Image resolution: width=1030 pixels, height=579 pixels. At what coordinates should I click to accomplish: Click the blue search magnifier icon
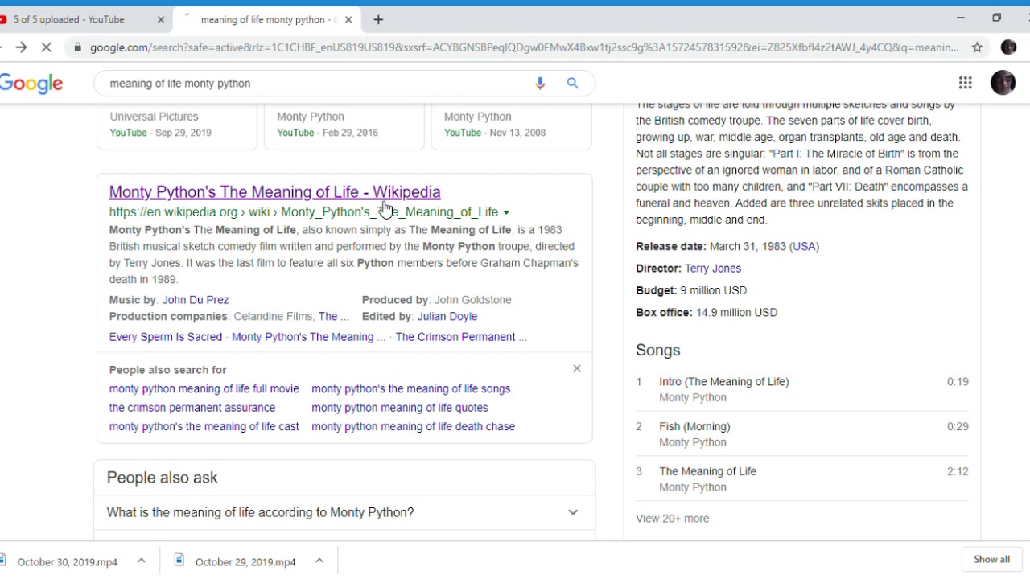[x=572, y=83]
